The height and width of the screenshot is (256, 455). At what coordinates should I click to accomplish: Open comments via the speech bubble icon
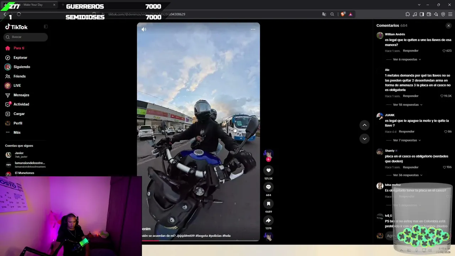coord(268,187)
